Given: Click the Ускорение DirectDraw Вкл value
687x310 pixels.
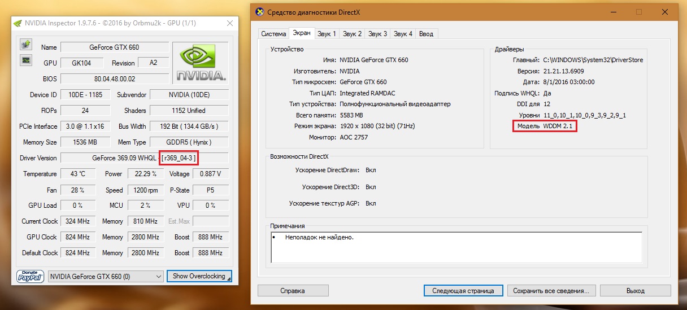Looking at the screenshot, I should point(371,170).
